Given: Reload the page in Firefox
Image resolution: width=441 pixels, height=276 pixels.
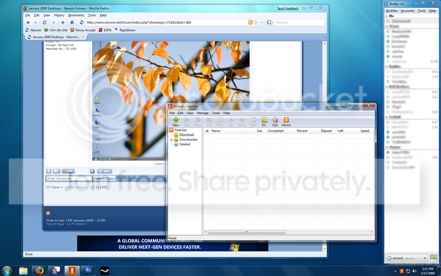Looking at the screenshot, I should [x=45, y=23].
